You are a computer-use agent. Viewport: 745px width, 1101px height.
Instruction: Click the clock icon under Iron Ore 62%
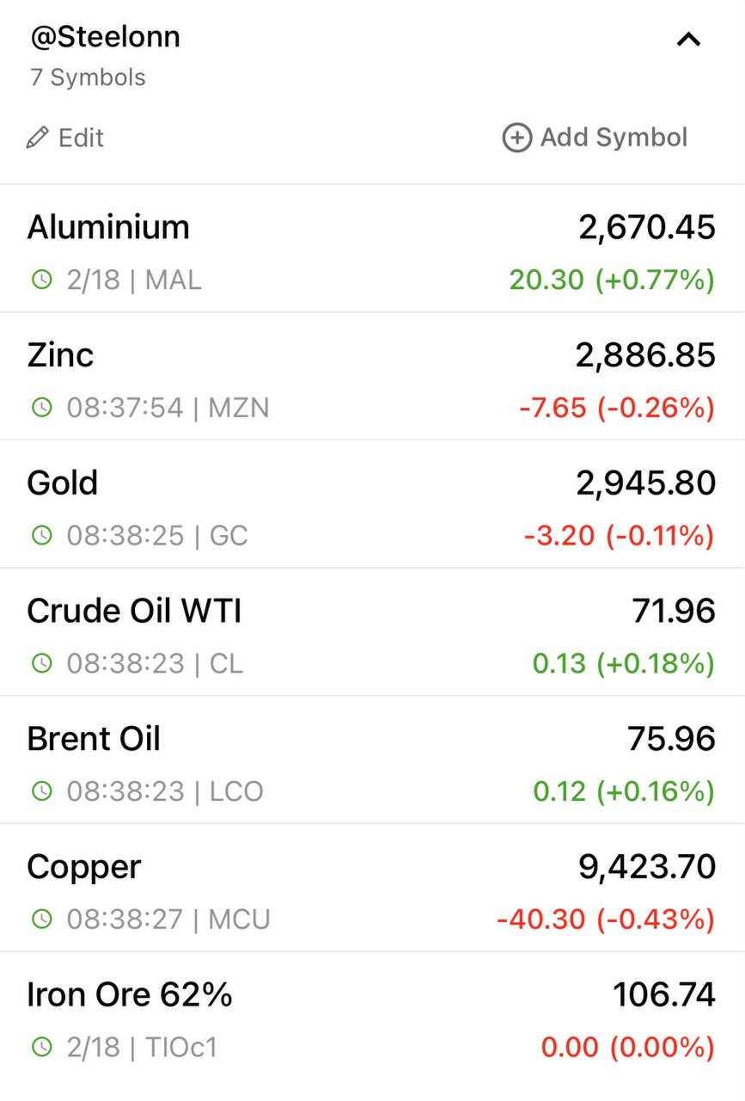click(41, 1047)
